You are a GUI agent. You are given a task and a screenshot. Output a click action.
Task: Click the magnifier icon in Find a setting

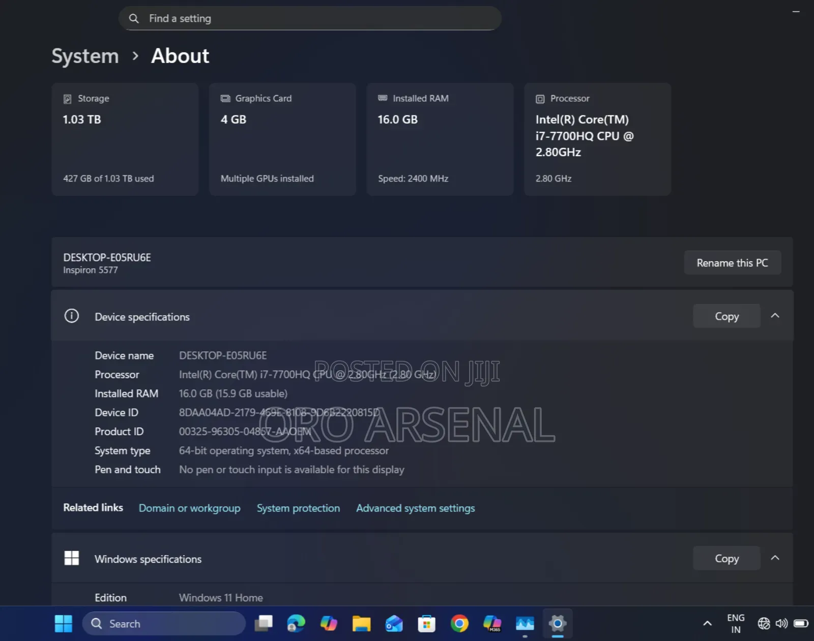point(134,19)
